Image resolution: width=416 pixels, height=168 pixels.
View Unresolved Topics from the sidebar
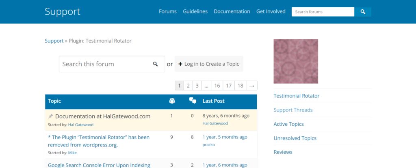294,138
